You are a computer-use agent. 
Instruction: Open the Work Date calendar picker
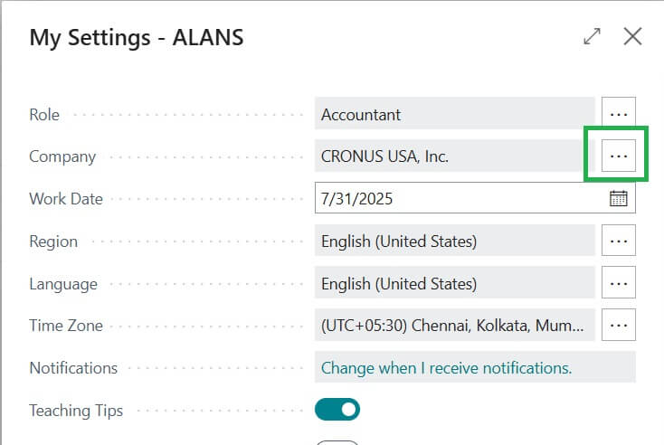[x=619, y=199]
